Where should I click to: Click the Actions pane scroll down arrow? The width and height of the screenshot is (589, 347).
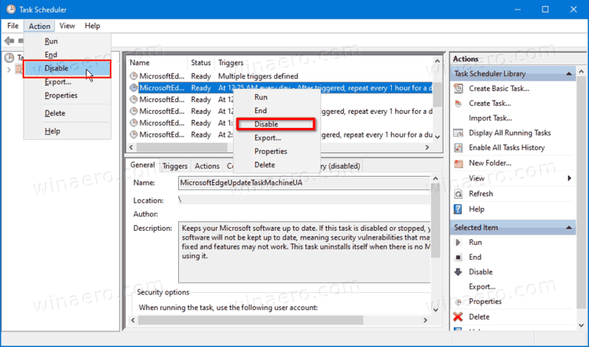tap(581, 326)
